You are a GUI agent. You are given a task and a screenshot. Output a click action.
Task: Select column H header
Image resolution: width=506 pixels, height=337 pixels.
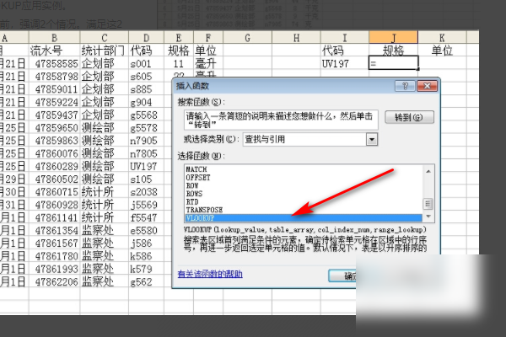[296, 37]
